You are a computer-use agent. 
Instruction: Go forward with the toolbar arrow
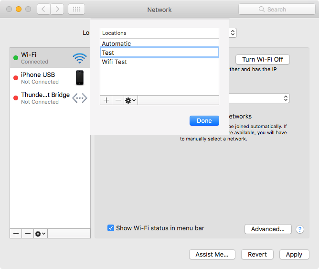pyautogui.click(x=57, y=9)
